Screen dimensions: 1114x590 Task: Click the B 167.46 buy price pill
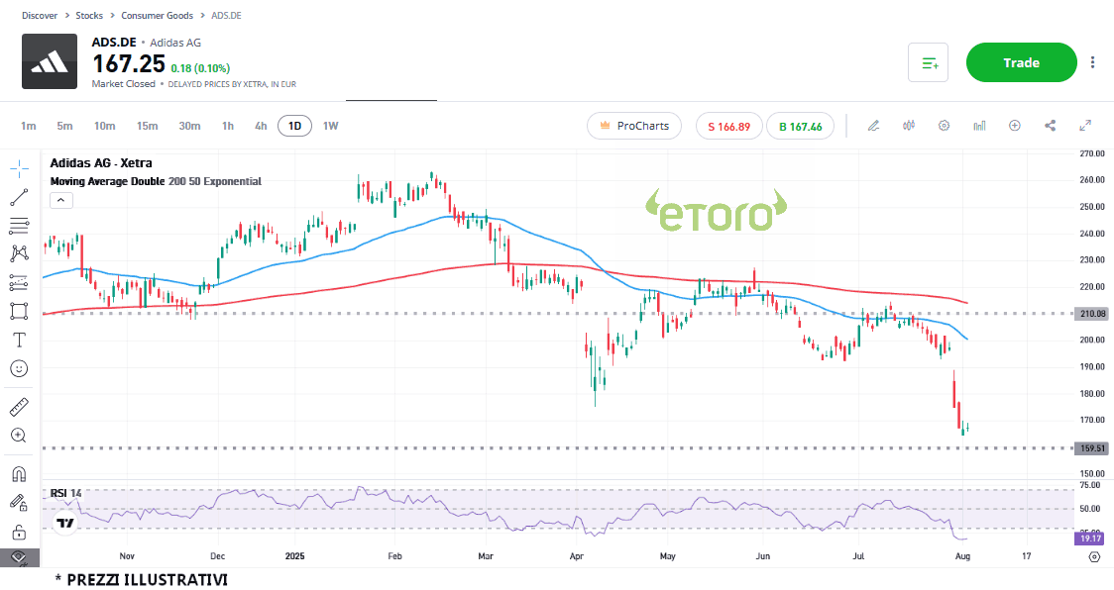tap(800, 126)
